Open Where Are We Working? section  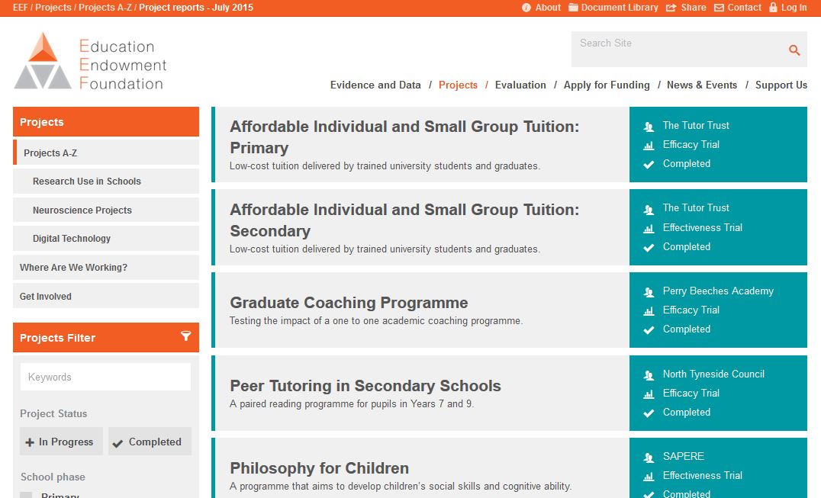click(73, 268)
